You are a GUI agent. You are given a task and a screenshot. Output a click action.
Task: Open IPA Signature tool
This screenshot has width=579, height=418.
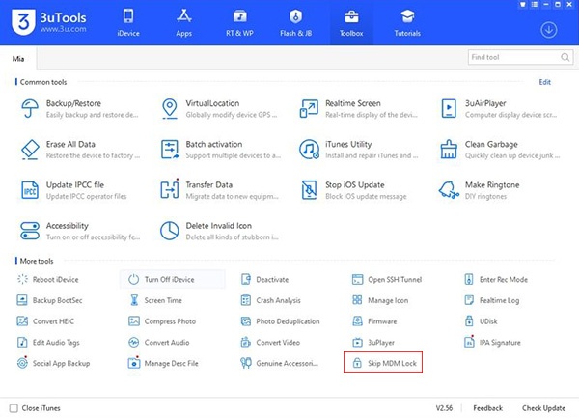(492, 343)
